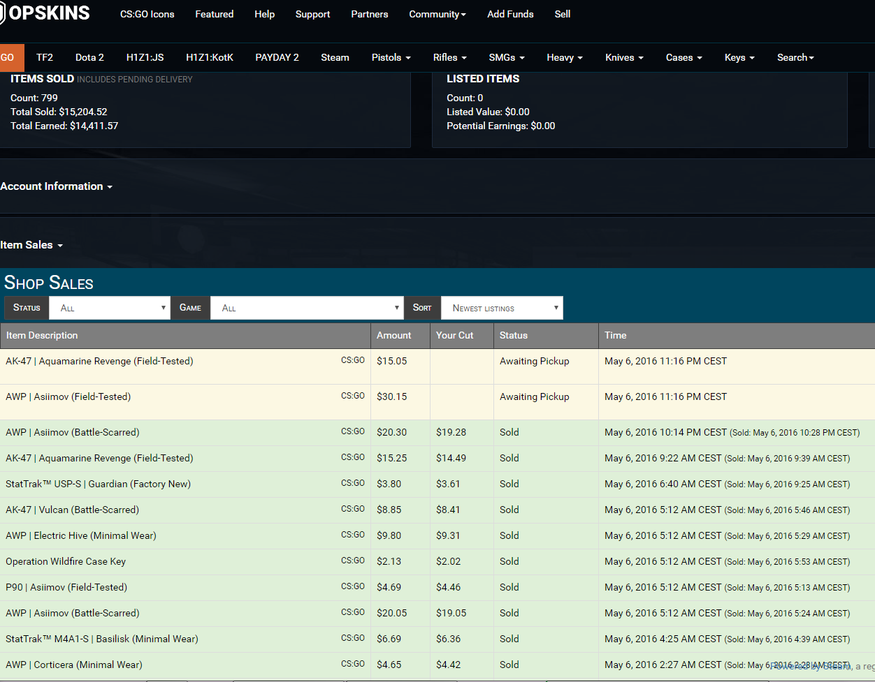Screen dimensions: 875x682
Task: Click the Total Sold $15,204.52 text
Action: tap(59, 112)
